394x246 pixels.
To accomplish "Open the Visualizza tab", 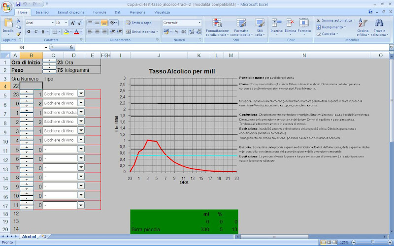I will pos(162,12).
